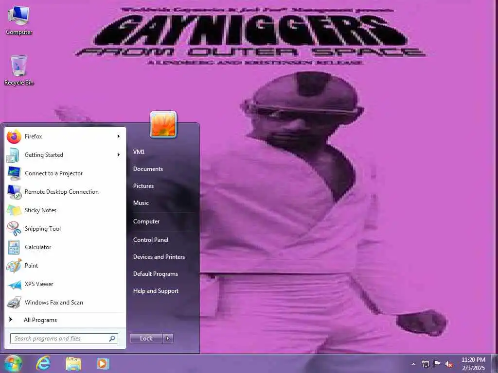Click the network tray icon
Image resolution: width=498 pixels, height=373 pixels.
pyautogui.click(x=425, y=364)
